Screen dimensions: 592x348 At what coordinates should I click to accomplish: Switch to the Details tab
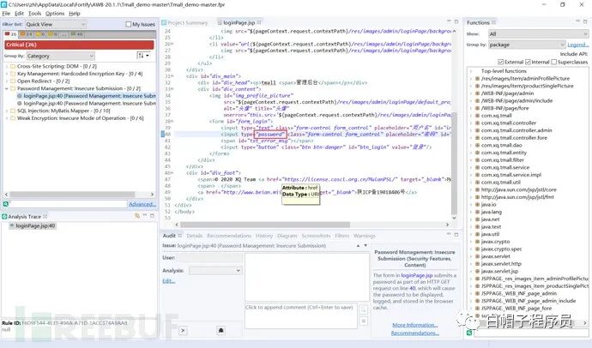[195, 236]
